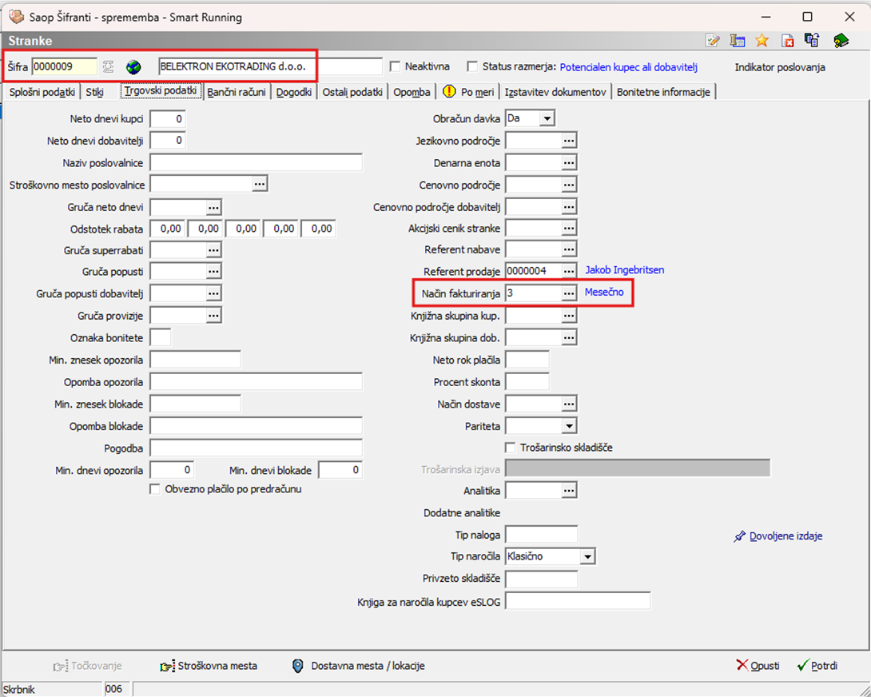Image resolution: width=871 pixels, height=697 pixels.
Task: Open Dostavna mesta / lokacije
Action: [358, 665]
